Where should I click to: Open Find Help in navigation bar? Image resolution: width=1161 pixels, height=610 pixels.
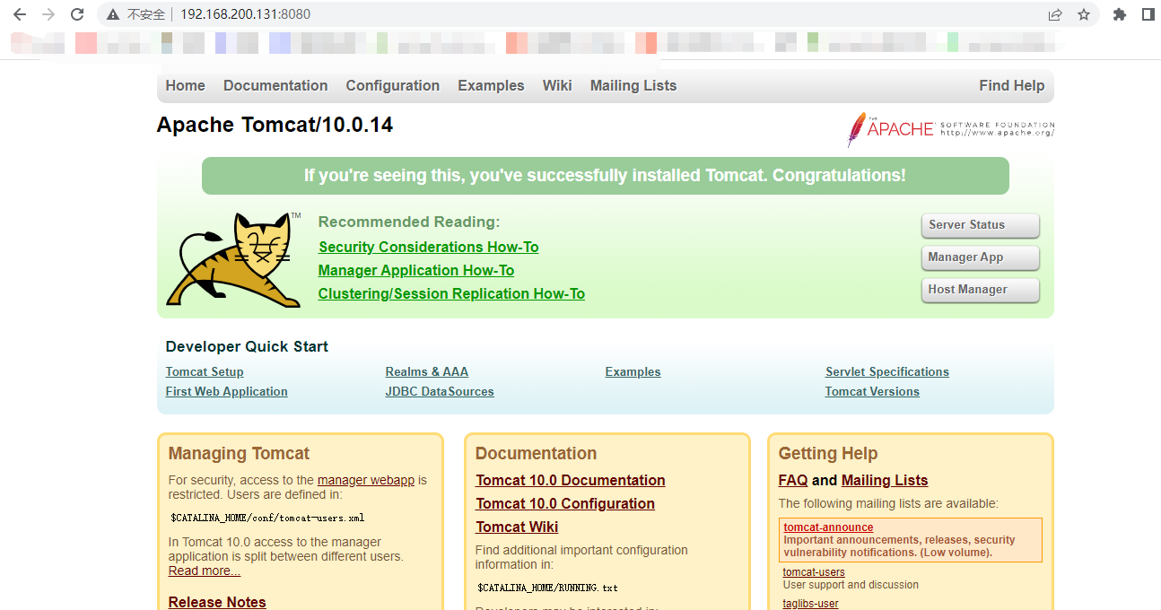1012,86
